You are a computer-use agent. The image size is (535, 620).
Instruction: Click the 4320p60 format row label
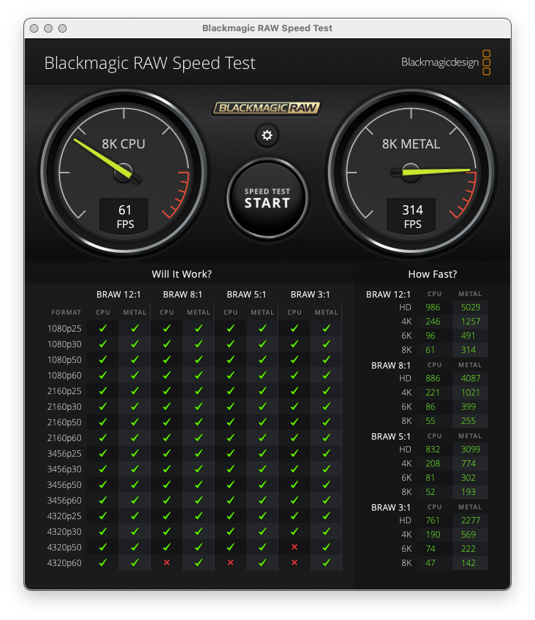[64, 562]
